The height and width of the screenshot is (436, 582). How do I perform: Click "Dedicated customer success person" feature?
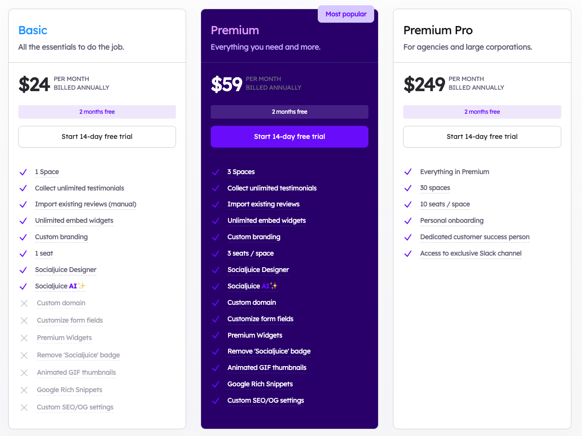click(474, 237)
